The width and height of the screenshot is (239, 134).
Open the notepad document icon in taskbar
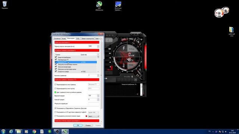pyautogui.click(x=42, y=131)
